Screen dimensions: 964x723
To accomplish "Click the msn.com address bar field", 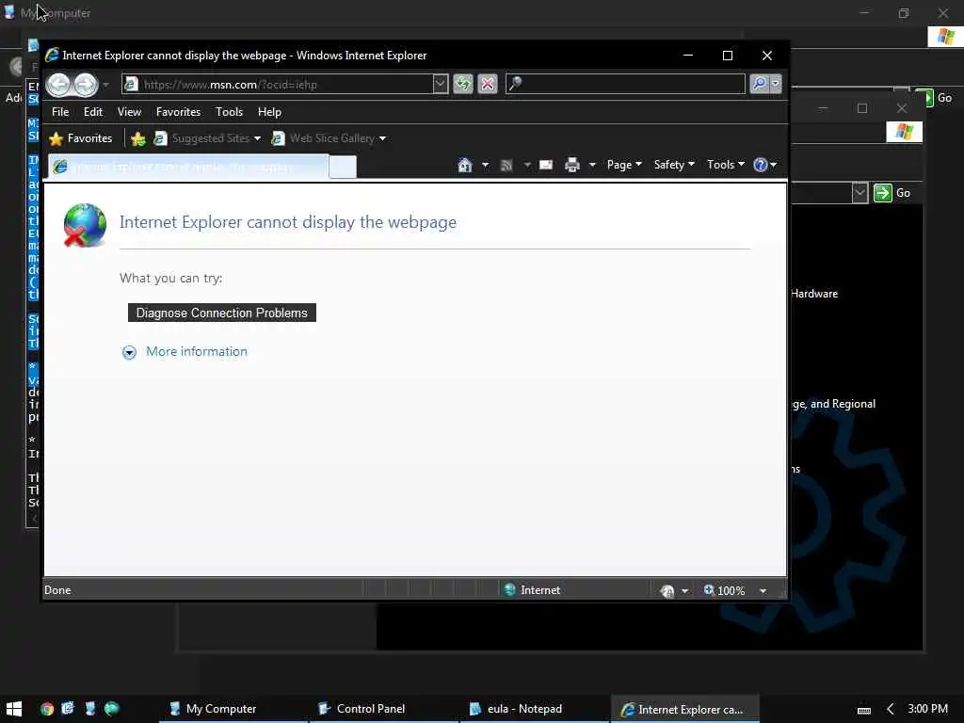I will coord(279,84).
